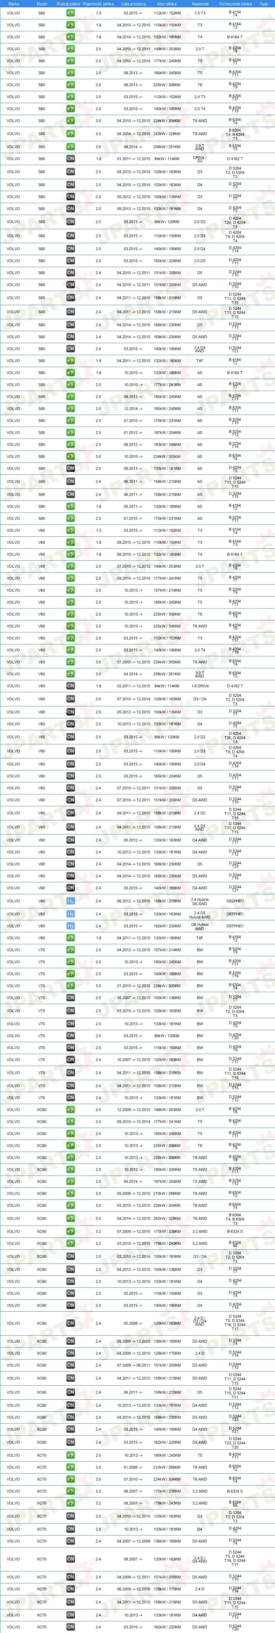
Task: Click PB icon in S80 183kW / 249KM row
Action: [x=70, y=444]
